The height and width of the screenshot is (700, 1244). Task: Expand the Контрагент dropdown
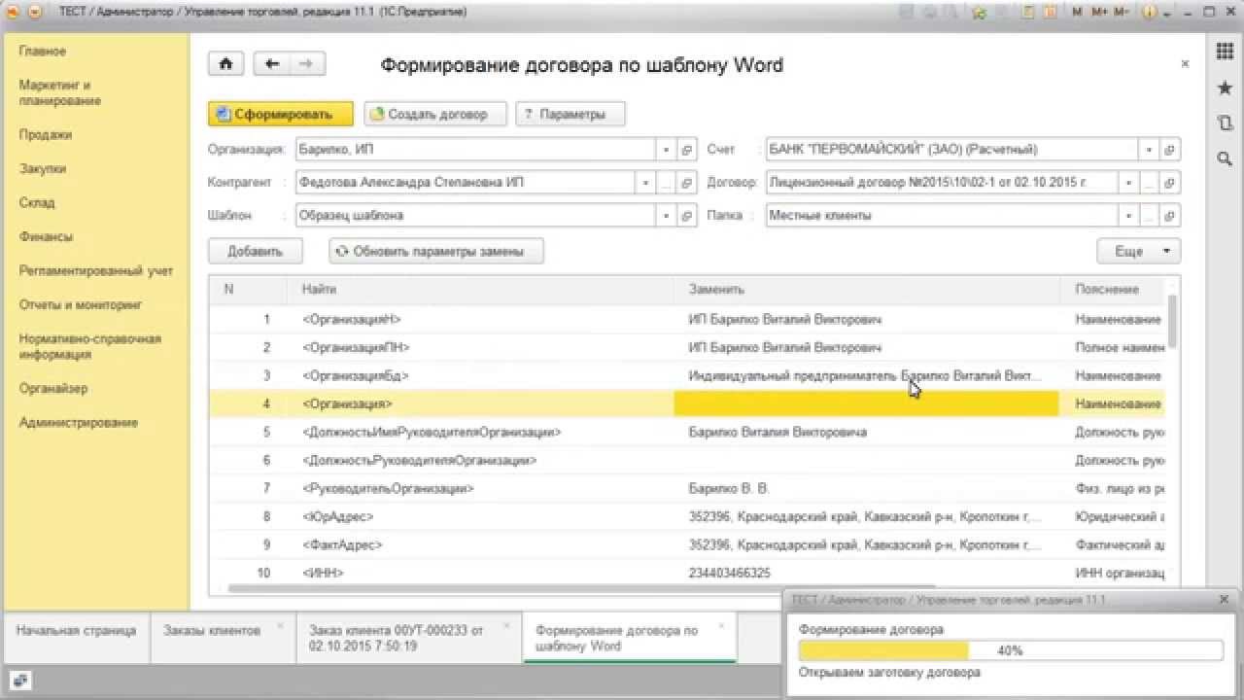[645, 182]
